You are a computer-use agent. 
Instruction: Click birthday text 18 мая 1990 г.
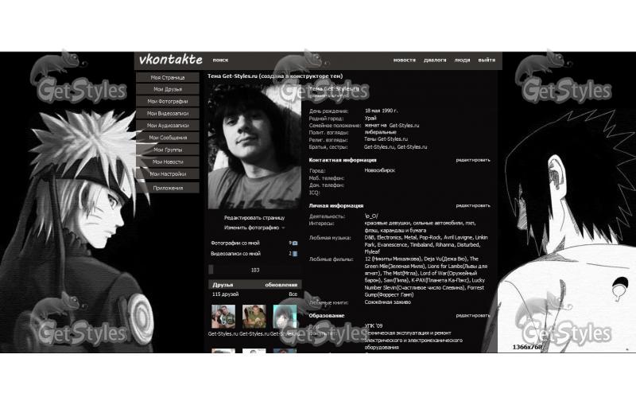[381, 111]
